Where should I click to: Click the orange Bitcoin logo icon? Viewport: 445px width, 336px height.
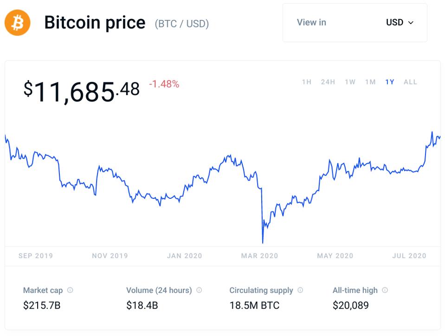click(x=17, y=22)
